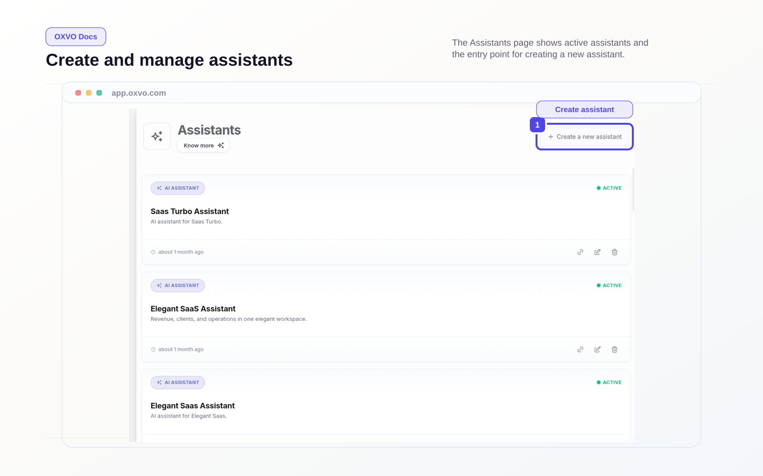The width and height of the screenshot is (763, 476).
Task: Click AI ASSISTANT badge on Saas Turbo card
Action: click(178, 188)
